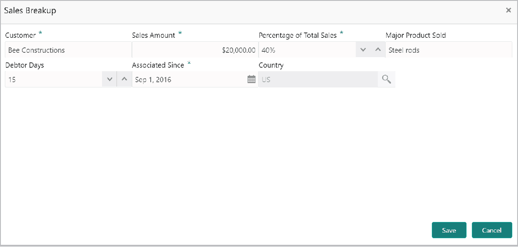518x247 pixels.
Task: Decrease Percentage of Total Sales value
Action: (363, 50)
